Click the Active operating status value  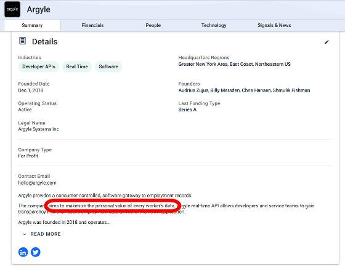(25, 110)
